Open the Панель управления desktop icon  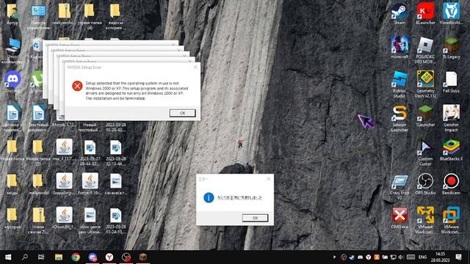tap(38, 16)
